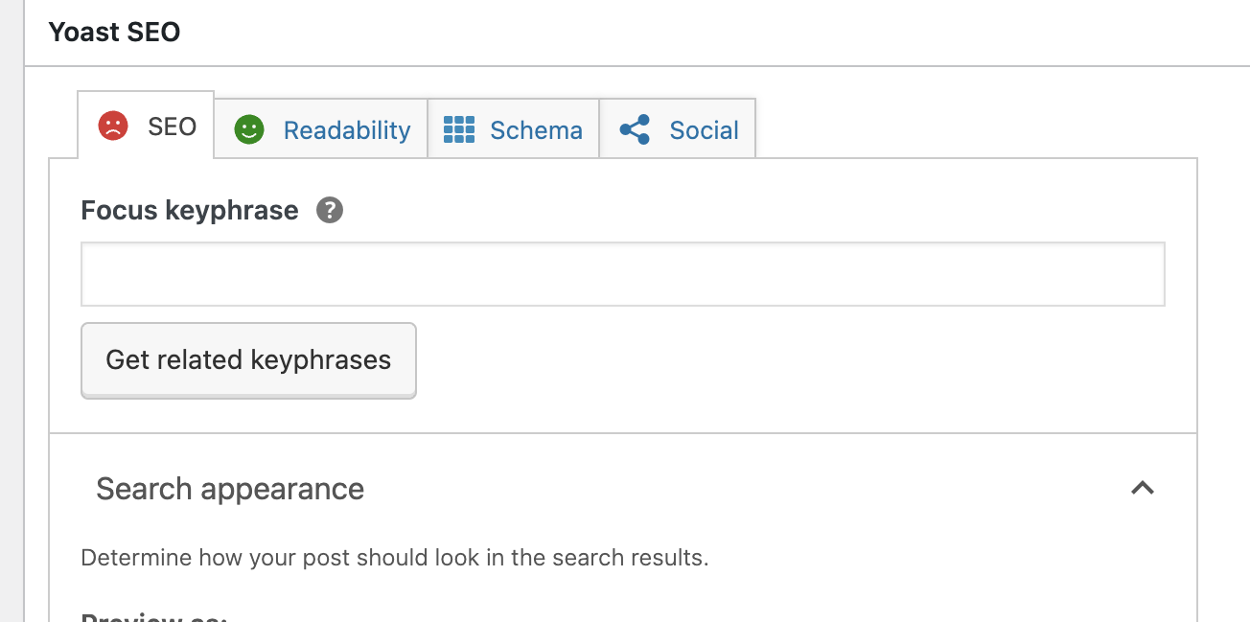Click the red sad face SEO score icon
This screenshot has width=1250, height=622.
(x=113, y=126)
